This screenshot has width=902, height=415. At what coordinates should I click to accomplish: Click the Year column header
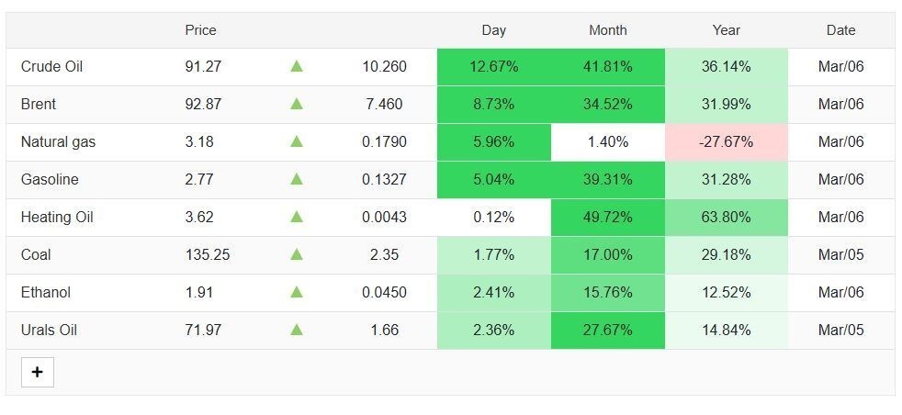726,30
